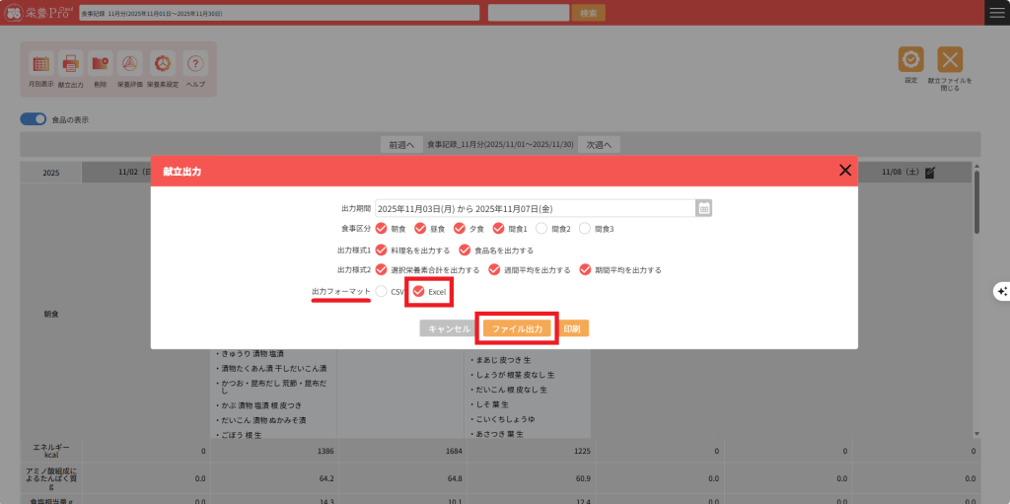Open the 栄養評価 evaluation icon
1010x504 pixels.
130,64
